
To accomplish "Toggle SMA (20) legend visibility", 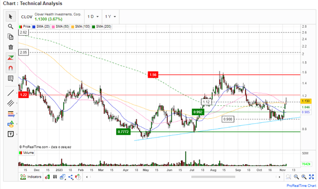I will click(41, 26).
